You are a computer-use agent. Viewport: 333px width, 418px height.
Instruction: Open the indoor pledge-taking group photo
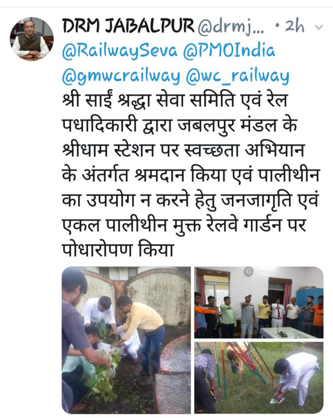[x=259, y=303]
